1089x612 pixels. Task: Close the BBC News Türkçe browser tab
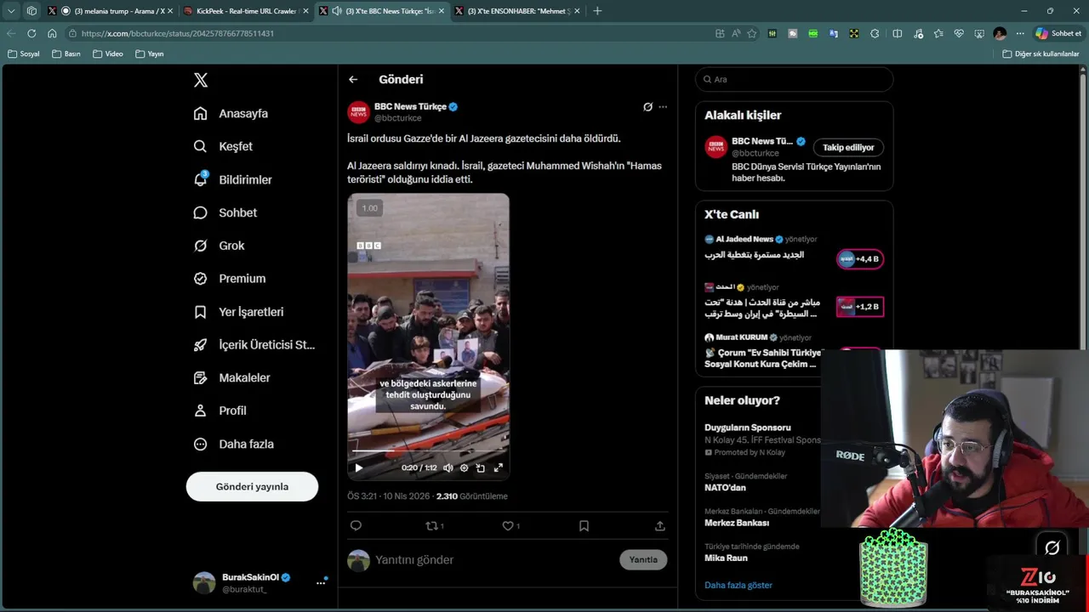click(x=441, y=11)
